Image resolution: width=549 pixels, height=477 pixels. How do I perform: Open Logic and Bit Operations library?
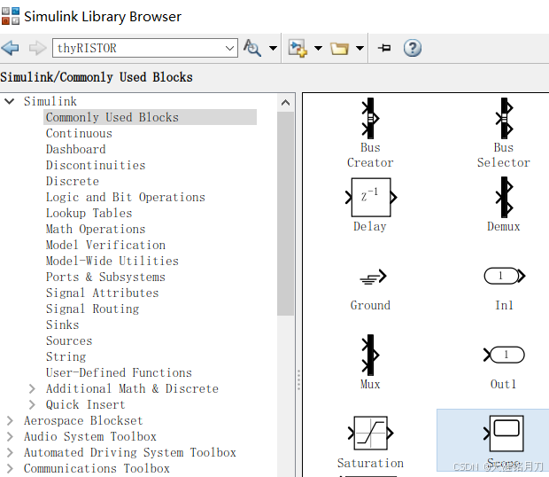pos(126,198)
